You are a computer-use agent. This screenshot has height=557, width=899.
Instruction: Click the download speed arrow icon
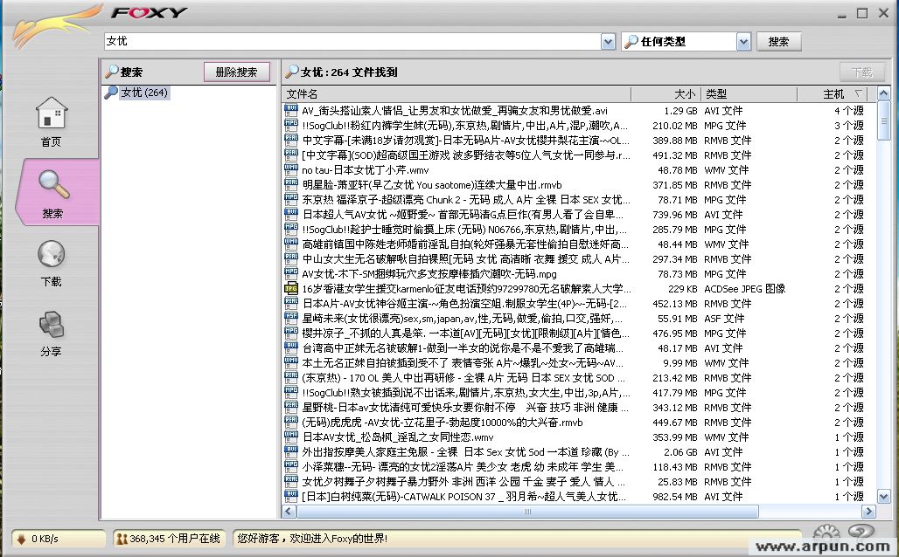click(x=21, y=539)
